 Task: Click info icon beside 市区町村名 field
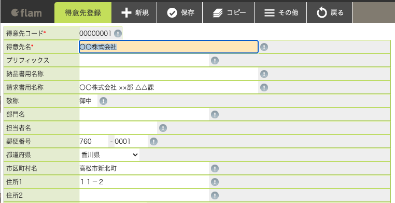pyautogui.click(x=215, y=168)
